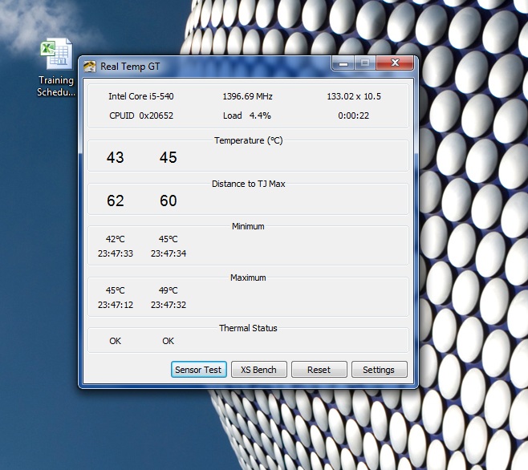Viewport: 528px width, 470px height.
Task: Click the CPUID 0x20652 text
Action: coord(141,115)
